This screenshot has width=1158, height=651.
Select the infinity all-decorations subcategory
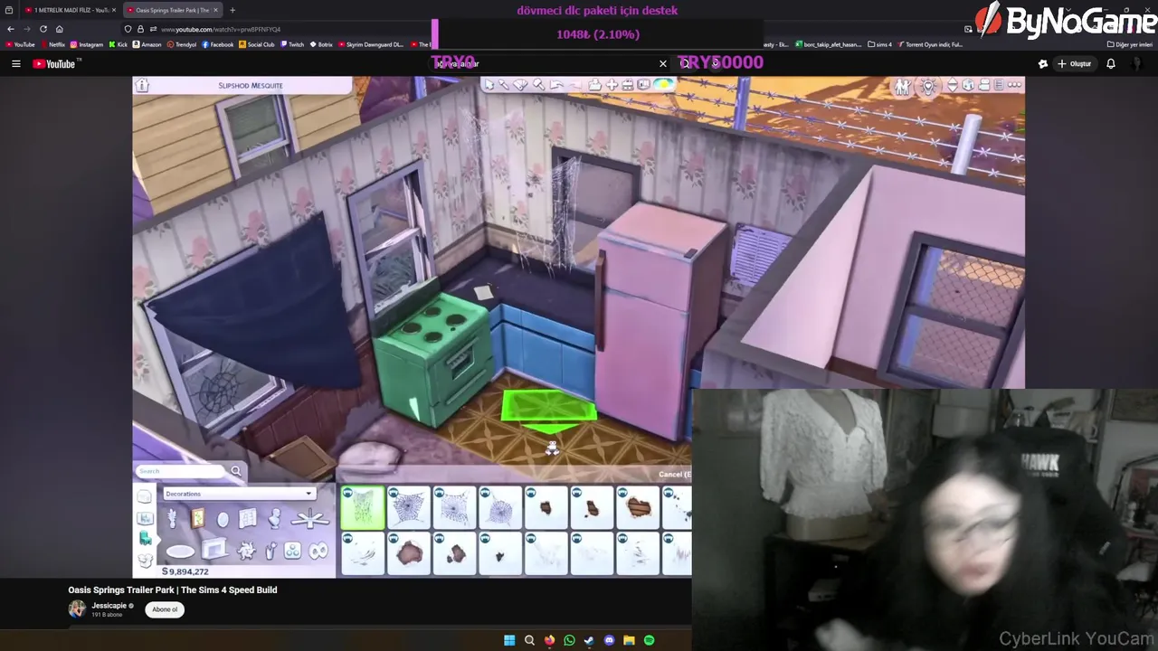pyautogui.click(x=318, y=550)
